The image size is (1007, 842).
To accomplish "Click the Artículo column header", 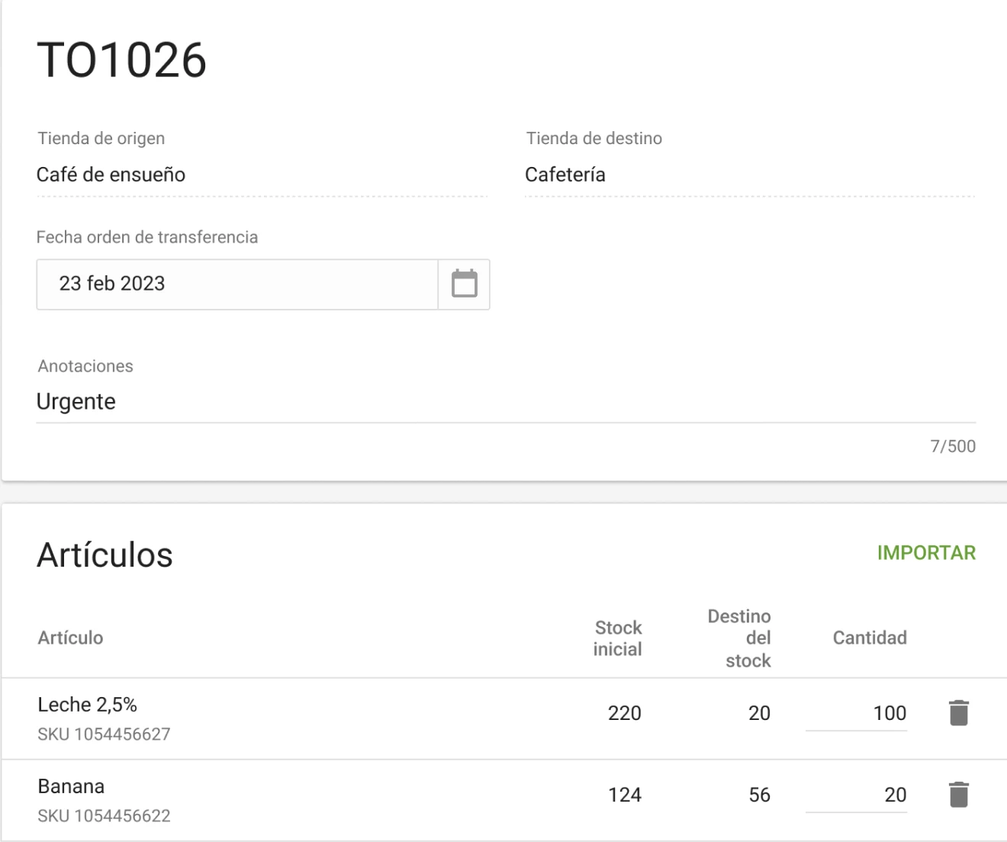I will (70, 638).
